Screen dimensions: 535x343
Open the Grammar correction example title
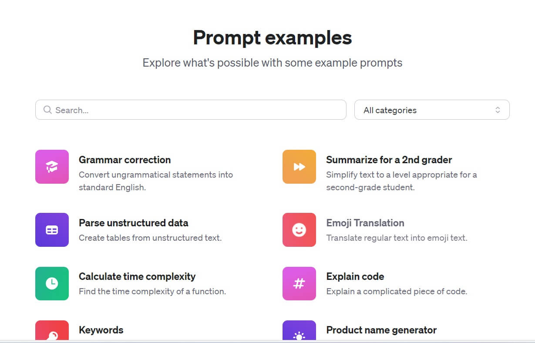tap(124, 160)
